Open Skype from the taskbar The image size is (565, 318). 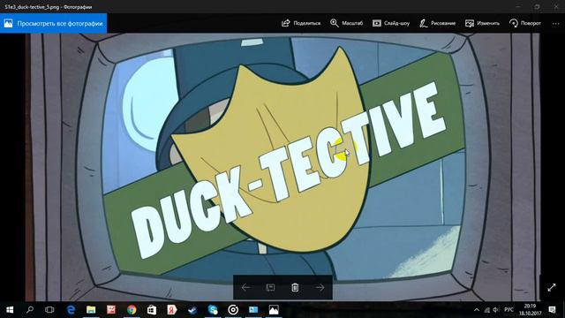pos(213,310)
